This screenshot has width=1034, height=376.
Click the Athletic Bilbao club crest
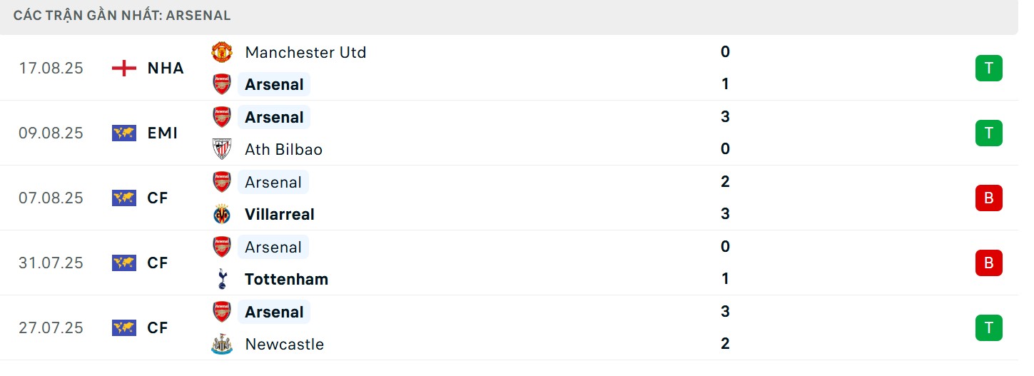coord(222,149)
